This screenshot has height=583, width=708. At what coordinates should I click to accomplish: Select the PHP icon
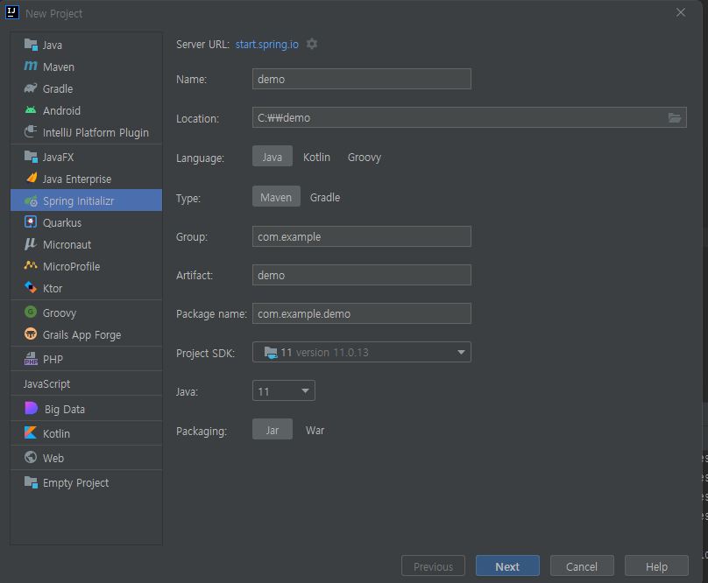31,359
